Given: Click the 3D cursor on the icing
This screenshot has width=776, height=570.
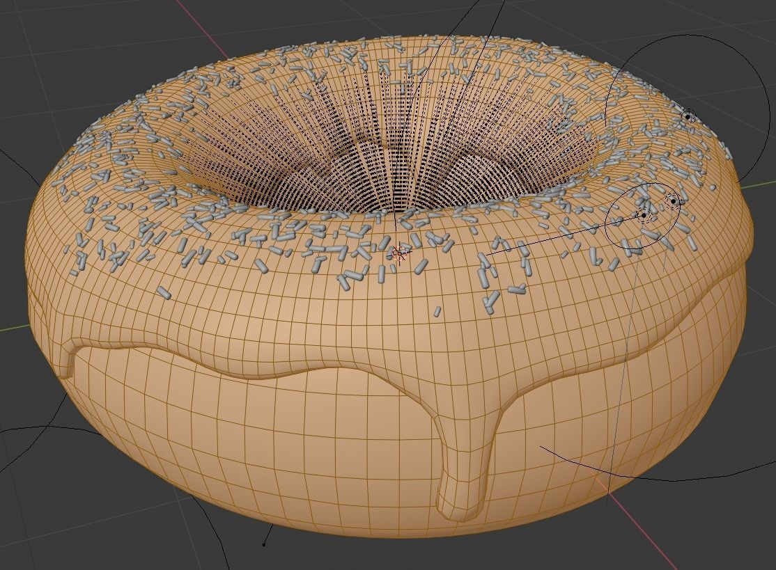Looking at the screenshot, I should [x=400, y=253].
